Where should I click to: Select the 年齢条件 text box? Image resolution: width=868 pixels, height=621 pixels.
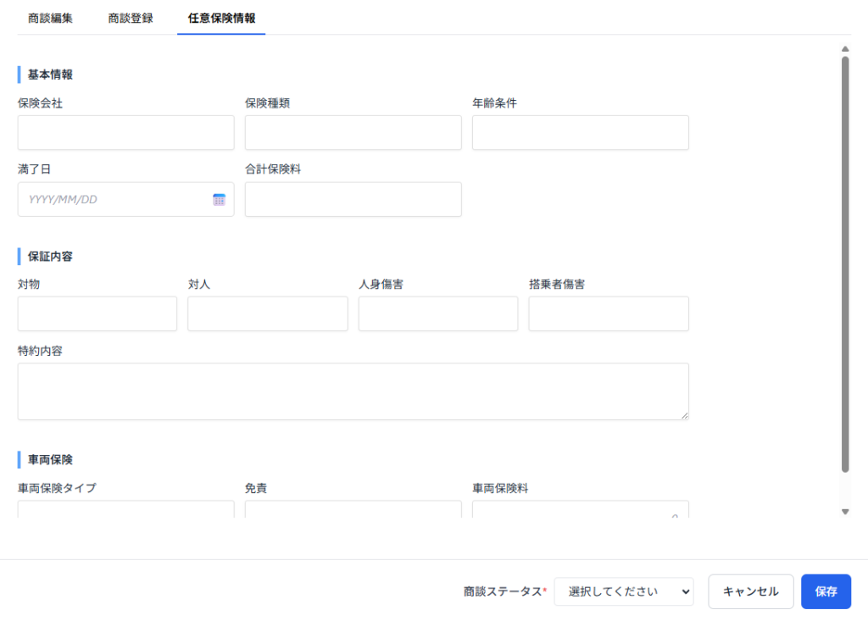580,133
